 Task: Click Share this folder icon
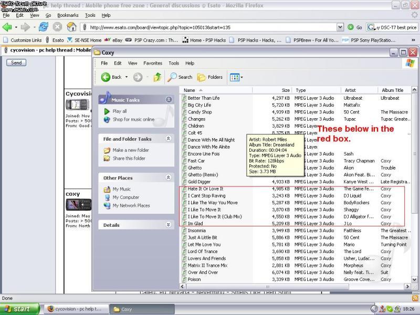(x=107, y=159)
